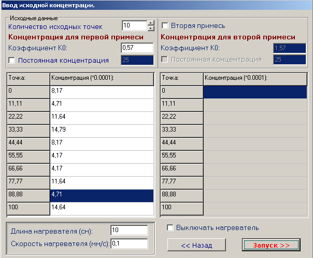Enable the 'Вторая примесь' checkbox
313x258 pixels.
pos(165,25)
